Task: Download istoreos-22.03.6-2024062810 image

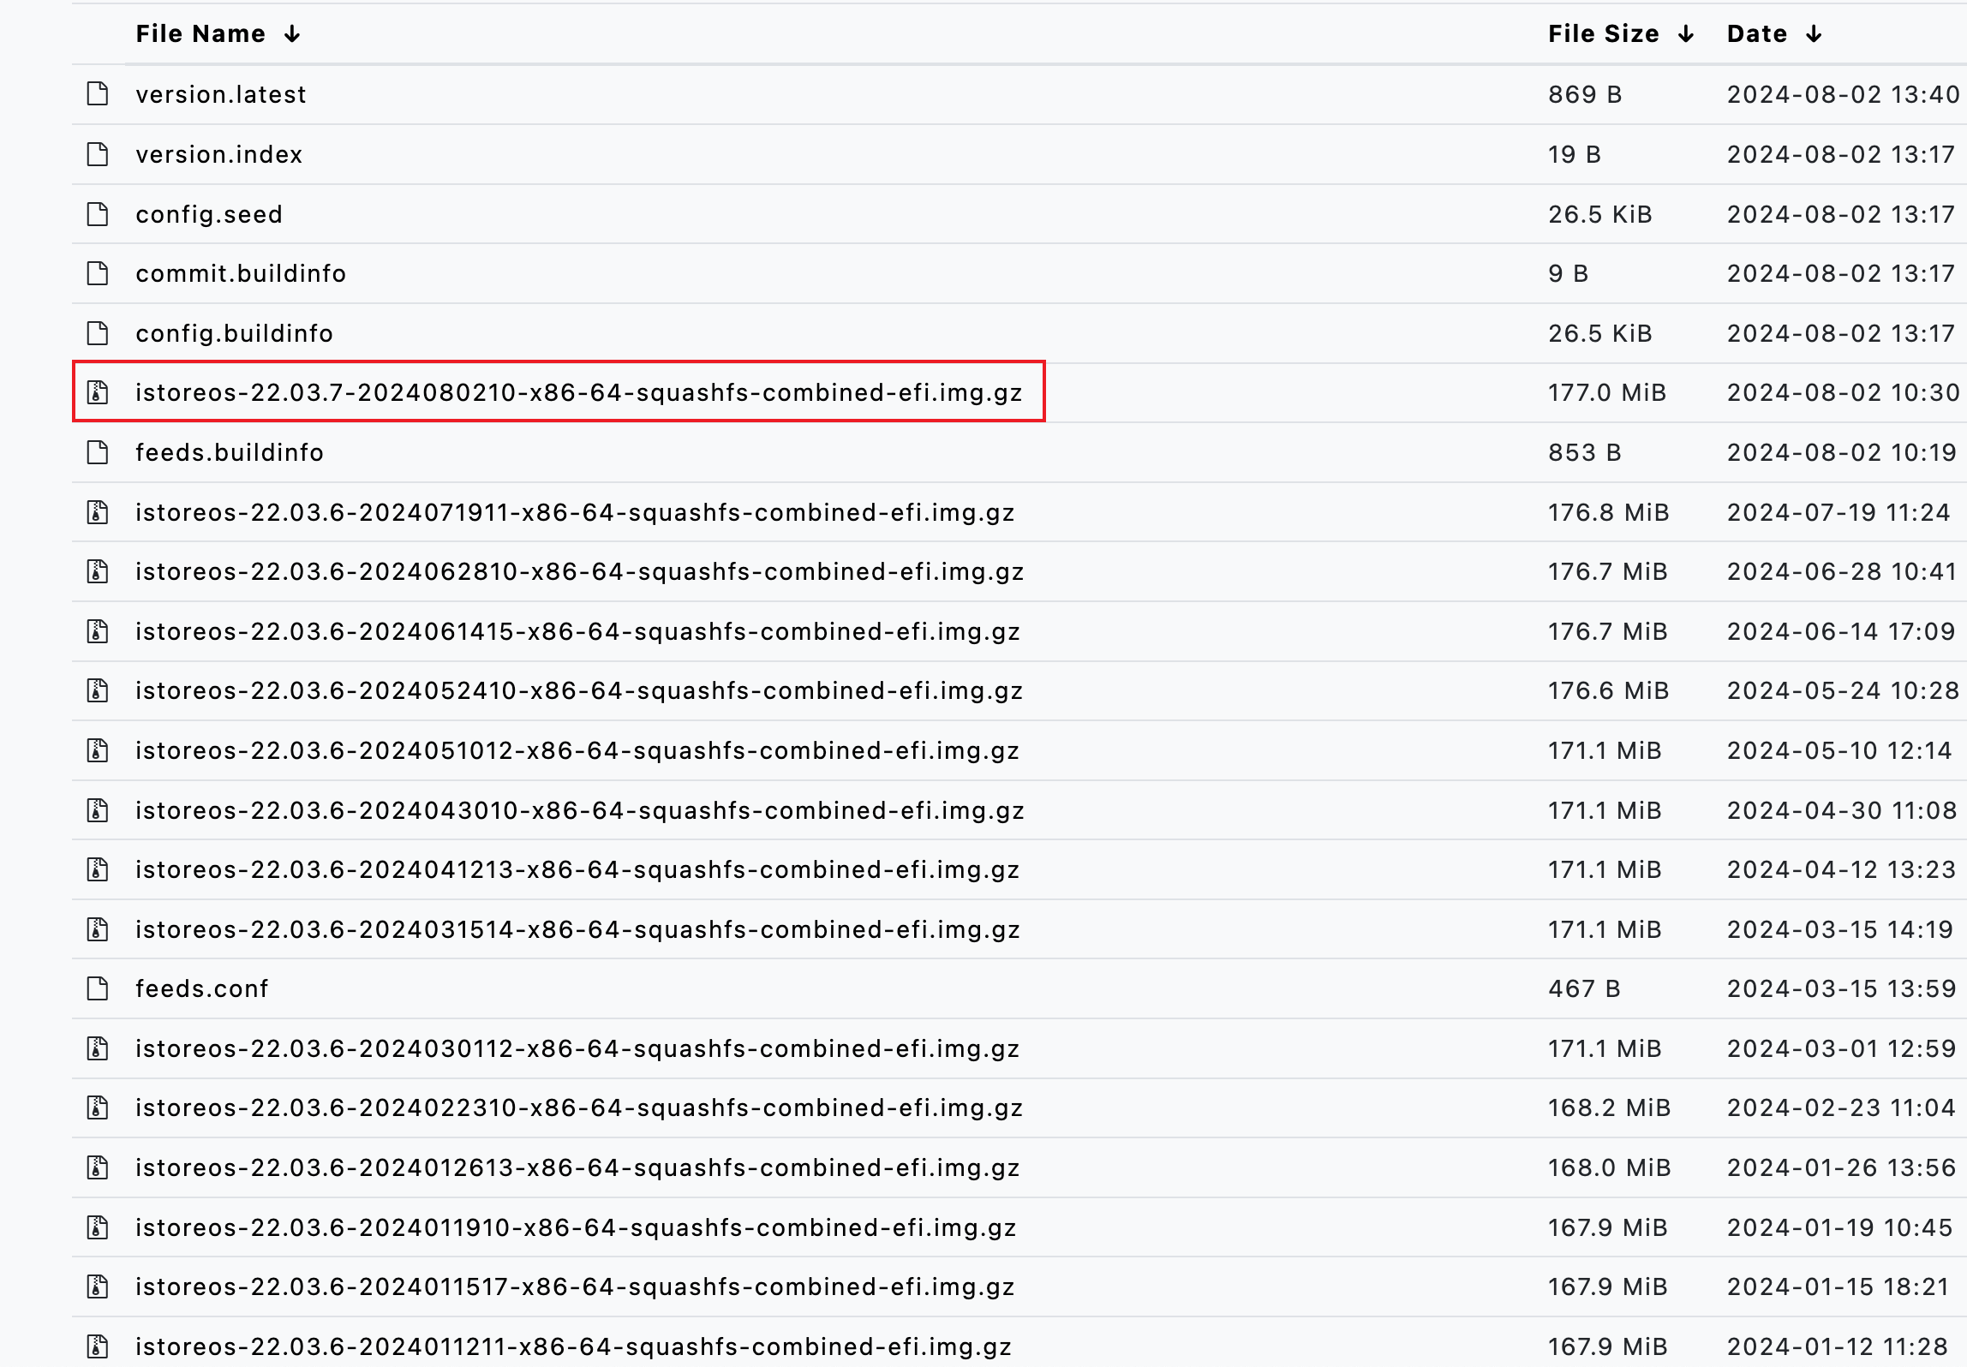Action: tap(579, 571)
